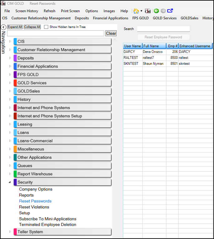Open the GOLDSales top menu
Viewport: 214px width, 239px height.
point(189,18)
